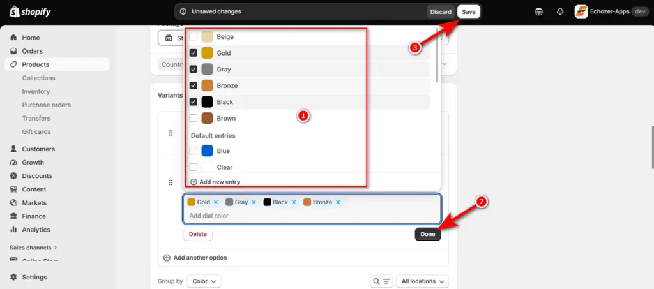Screen dimensions: 654x289
Task: Open the notifications bell icon
Action: [560, 11]
